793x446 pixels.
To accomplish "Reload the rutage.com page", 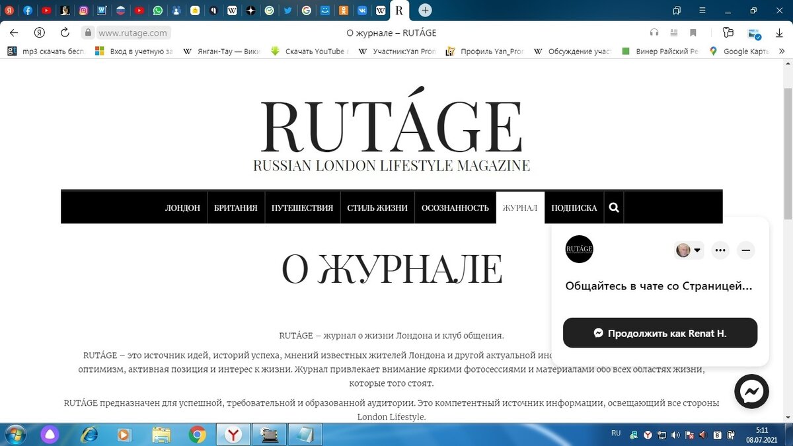I will click(65, 32).
